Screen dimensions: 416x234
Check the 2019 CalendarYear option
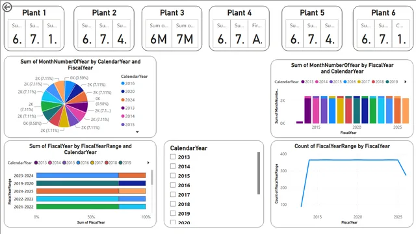click(173, 213)
